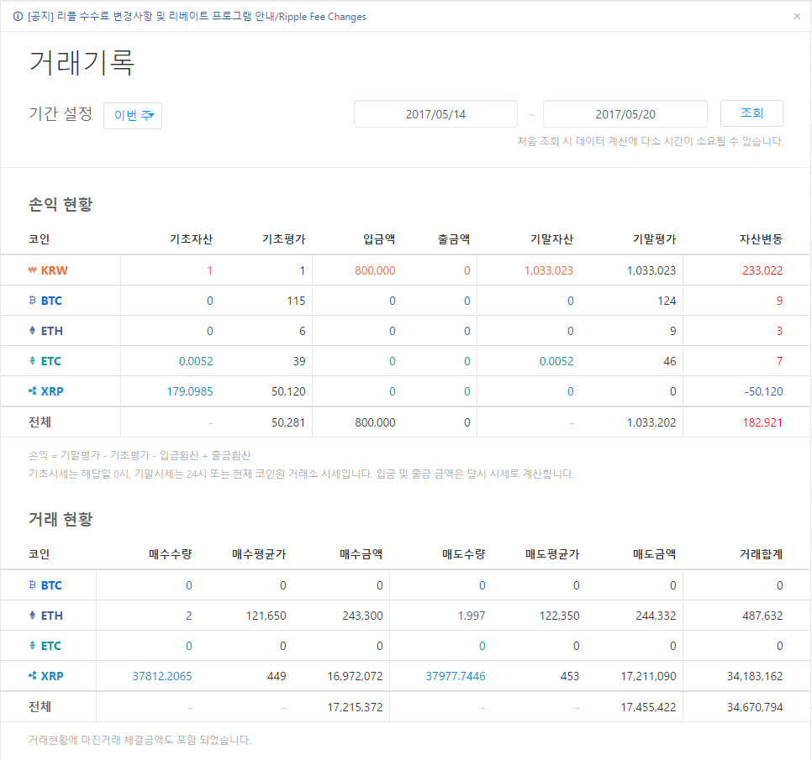812x760 pixels.
Task: Click ETH buy average price 121,650
Action: click(x=266, y=616)
